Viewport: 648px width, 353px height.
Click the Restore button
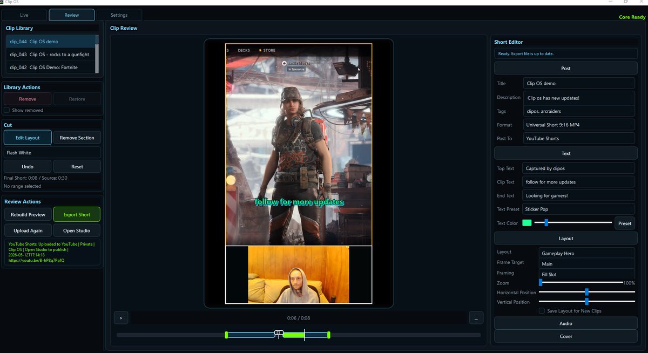coord(77,99)
